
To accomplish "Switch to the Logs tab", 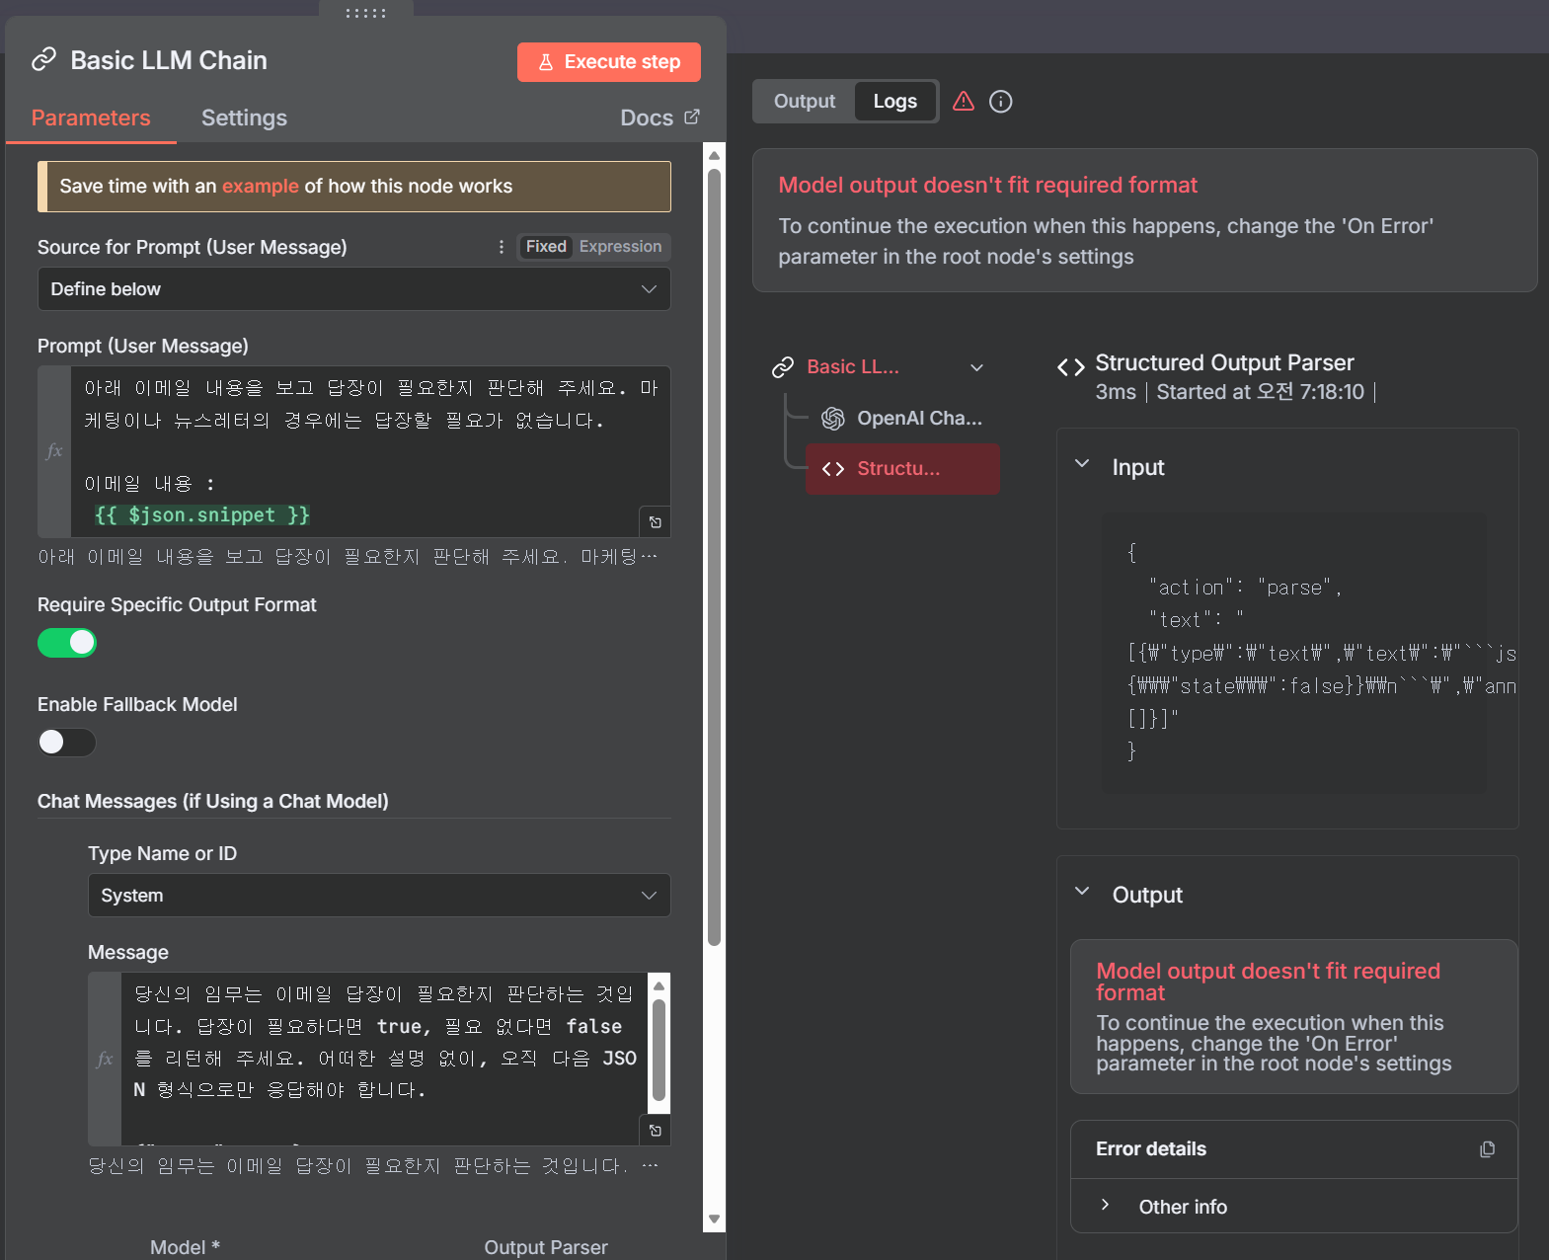I will 895,102.
